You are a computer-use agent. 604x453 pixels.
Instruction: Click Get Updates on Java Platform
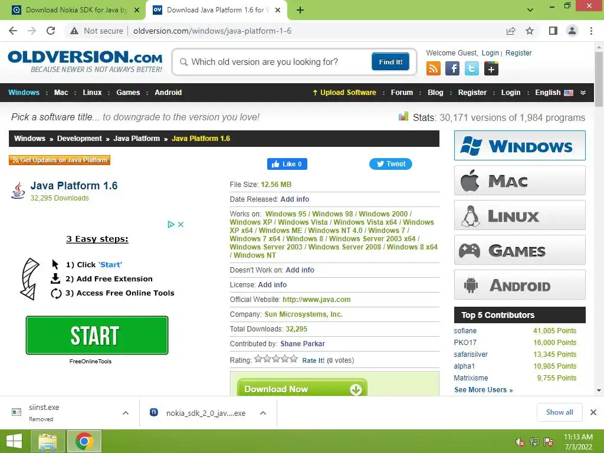point(60,160)
